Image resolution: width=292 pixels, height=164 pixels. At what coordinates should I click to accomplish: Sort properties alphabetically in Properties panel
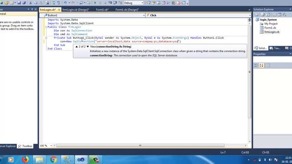(261, 65)
